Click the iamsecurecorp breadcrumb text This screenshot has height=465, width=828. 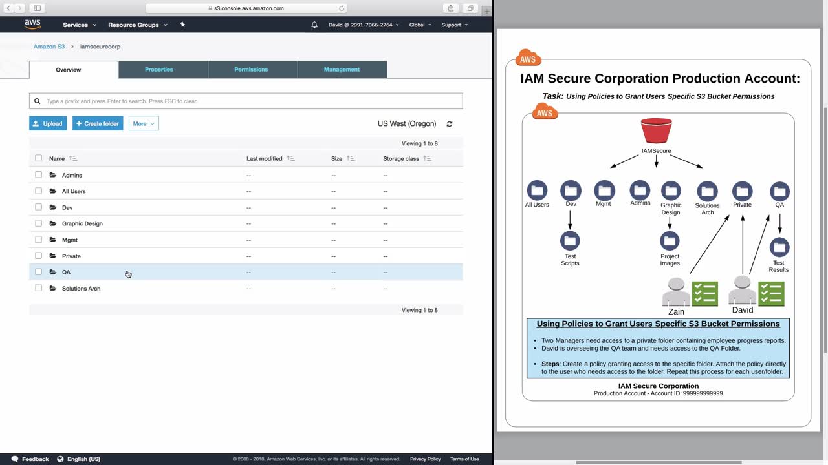coord(100,46)
